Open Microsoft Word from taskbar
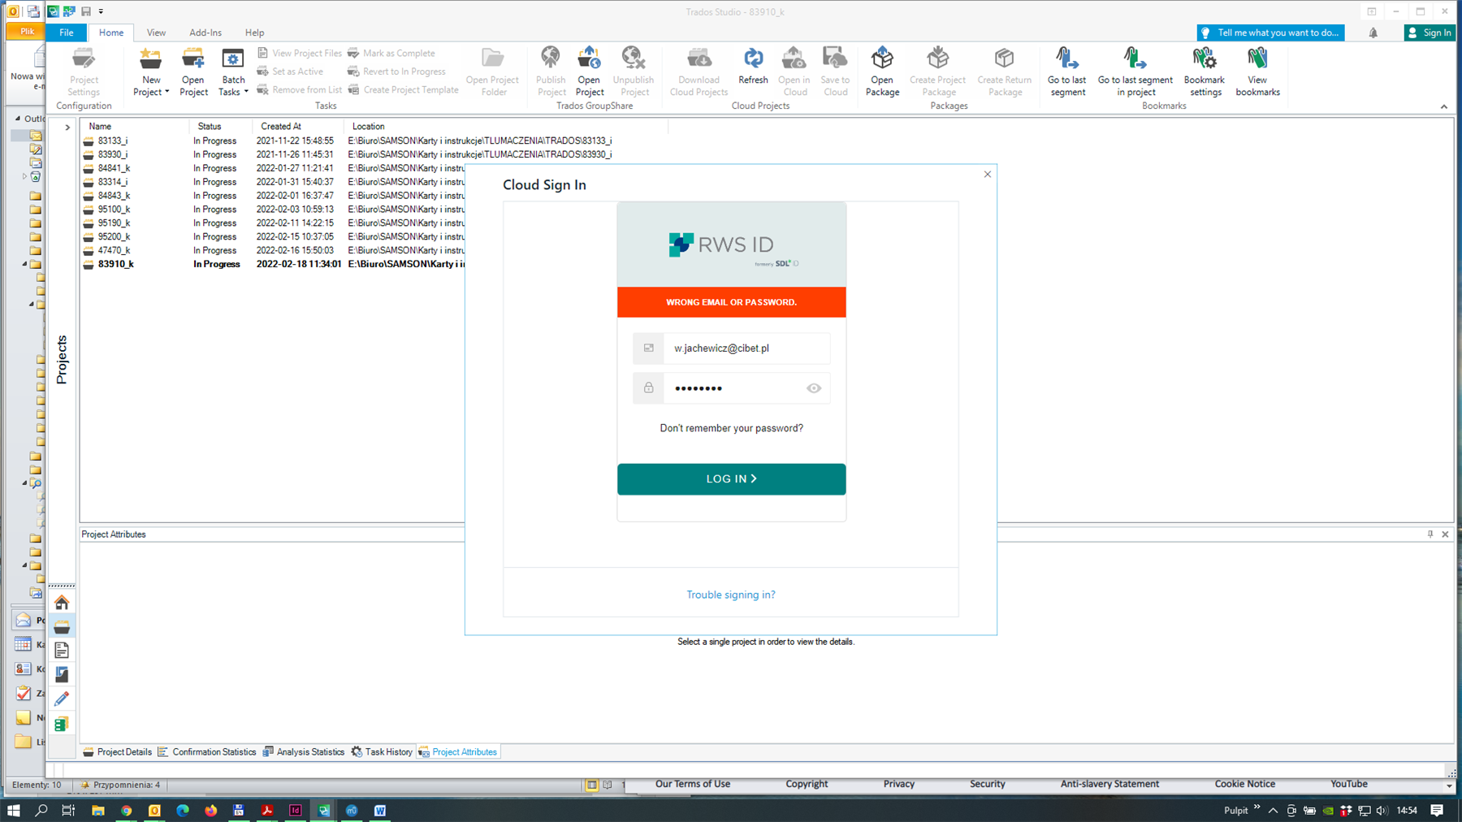1462x822 pixels. click(x=379, y=810)
